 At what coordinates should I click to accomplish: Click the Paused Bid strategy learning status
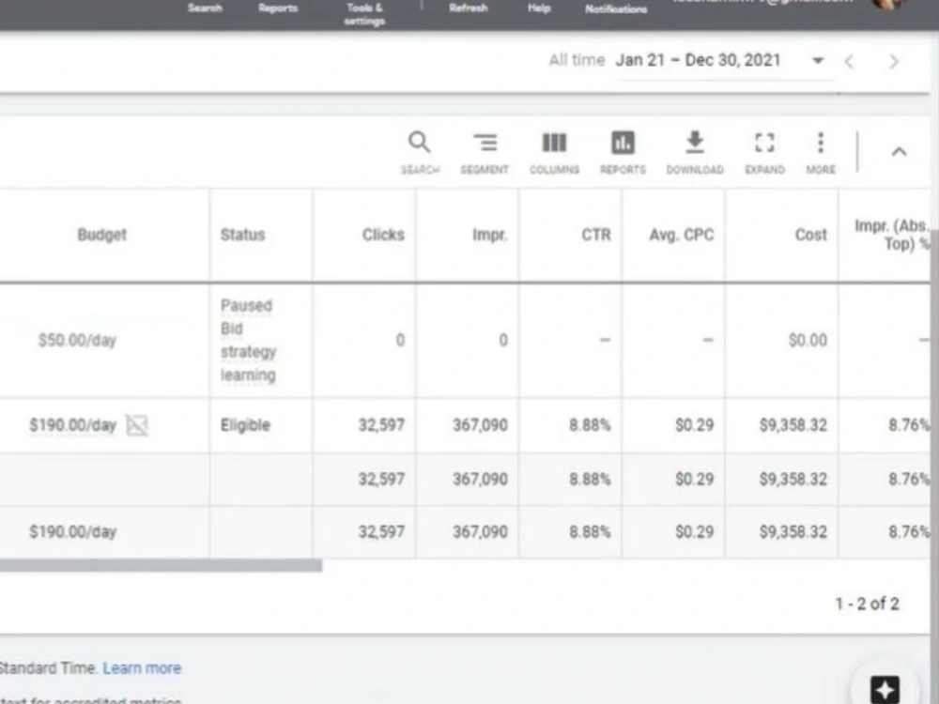(248, 340)
